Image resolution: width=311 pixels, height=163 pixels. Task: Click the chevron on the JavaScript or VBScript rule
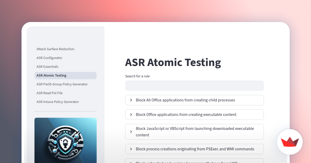coord(131,132)
